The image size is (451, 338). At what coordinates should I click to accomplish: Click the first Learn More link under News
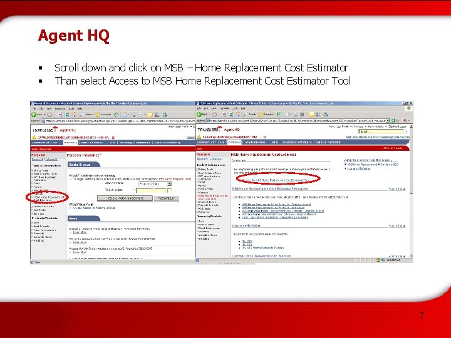(x=80, y=232)
